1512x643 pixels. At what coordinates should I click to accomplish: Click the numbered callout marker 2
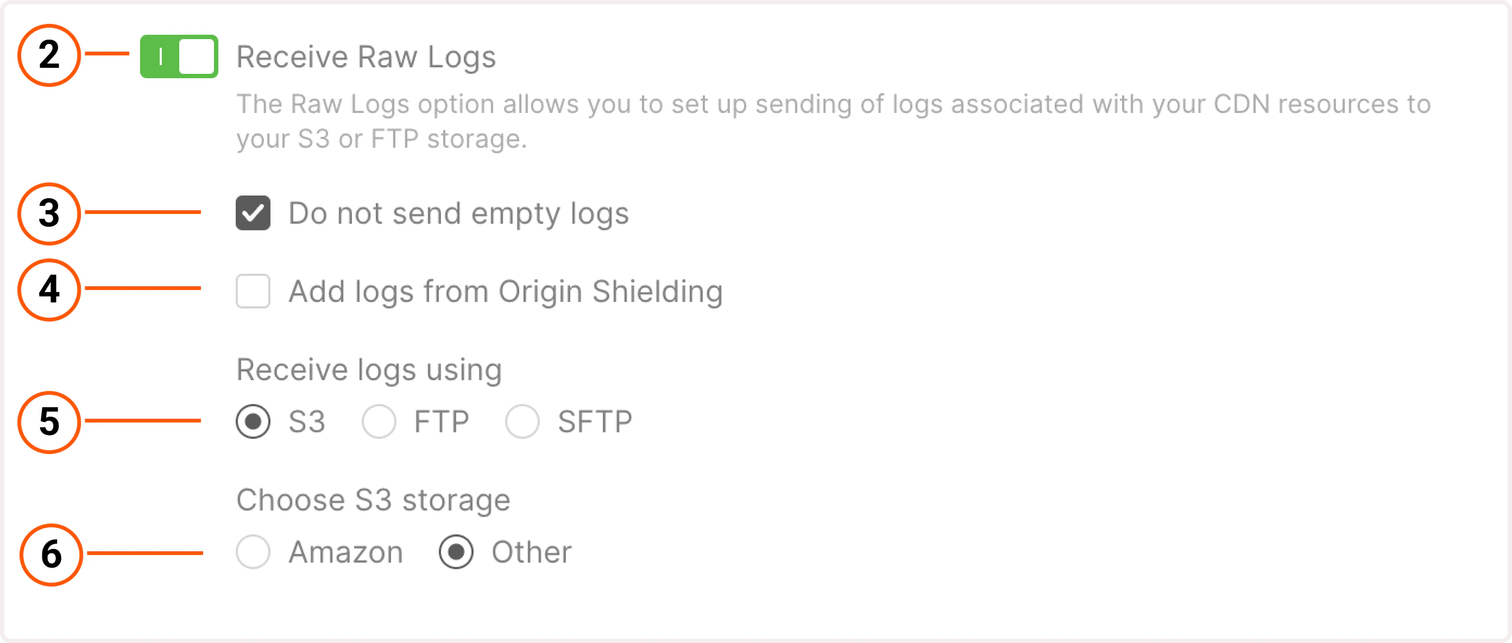point(50,56)
